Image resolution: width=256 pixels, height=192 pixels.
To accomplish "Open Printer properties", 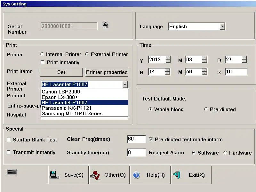I will [107, 72].
